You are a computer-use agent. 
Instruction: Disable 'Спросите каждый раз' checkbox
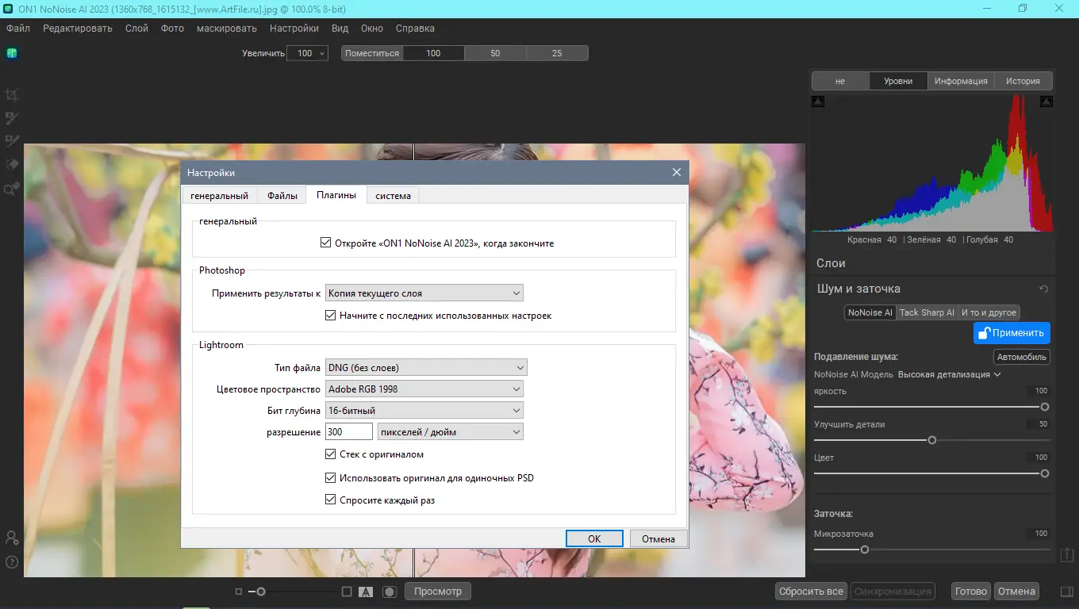tap(331, 500)
